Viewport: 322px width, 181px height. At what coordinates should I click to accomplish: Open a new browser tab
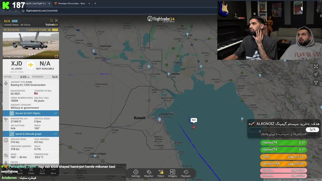pyautogui.click(x=95, y=4)
